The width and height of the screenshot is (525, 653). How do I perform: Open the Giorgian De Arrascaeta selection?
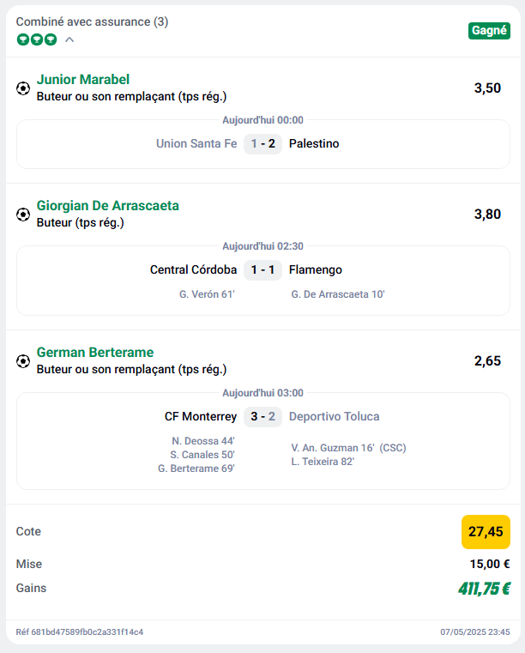108,205
